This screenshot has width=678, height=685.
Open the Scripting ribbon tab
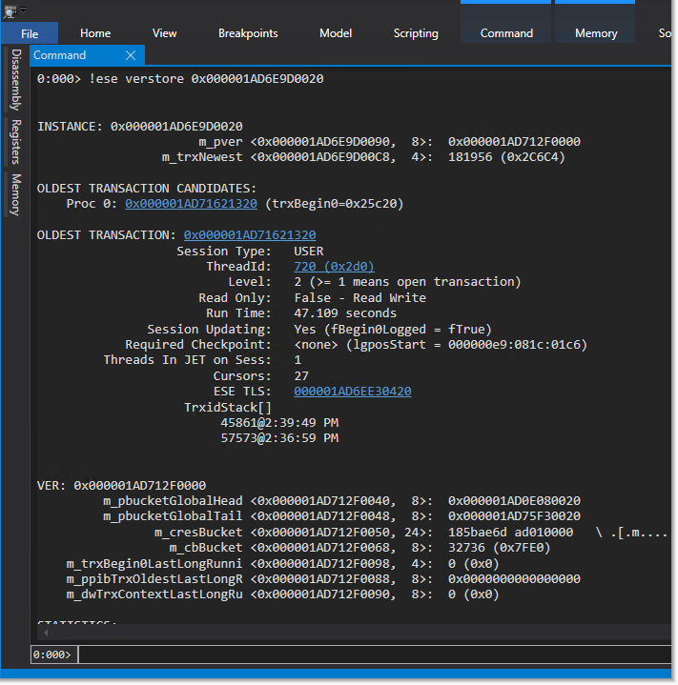[416, 33]
